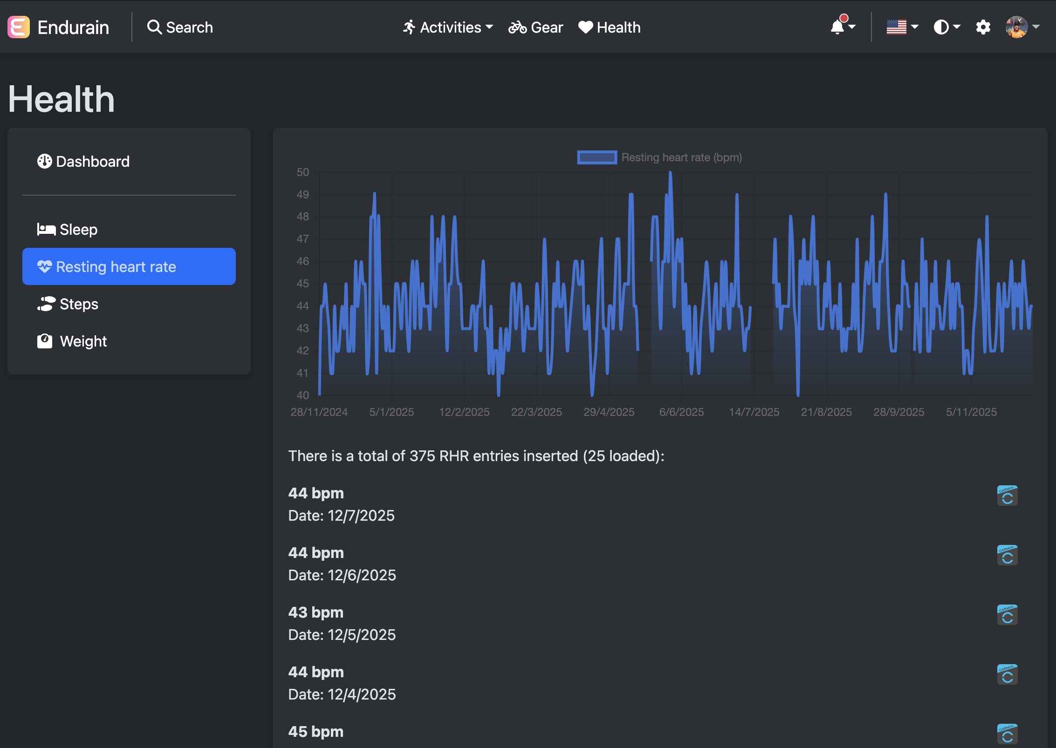Toggle Resting heart rate legend dataset

(597, 157)
